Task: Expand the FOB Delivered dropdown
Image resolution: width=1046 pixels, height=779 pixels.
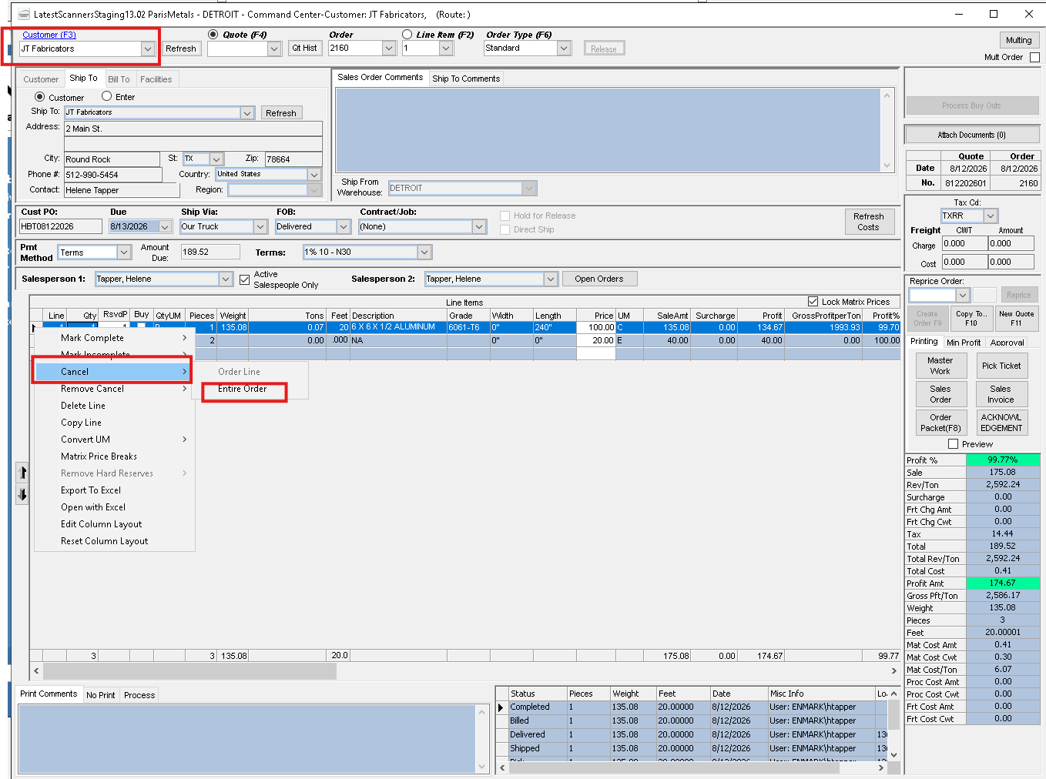Action: click(x=344, y=226)
